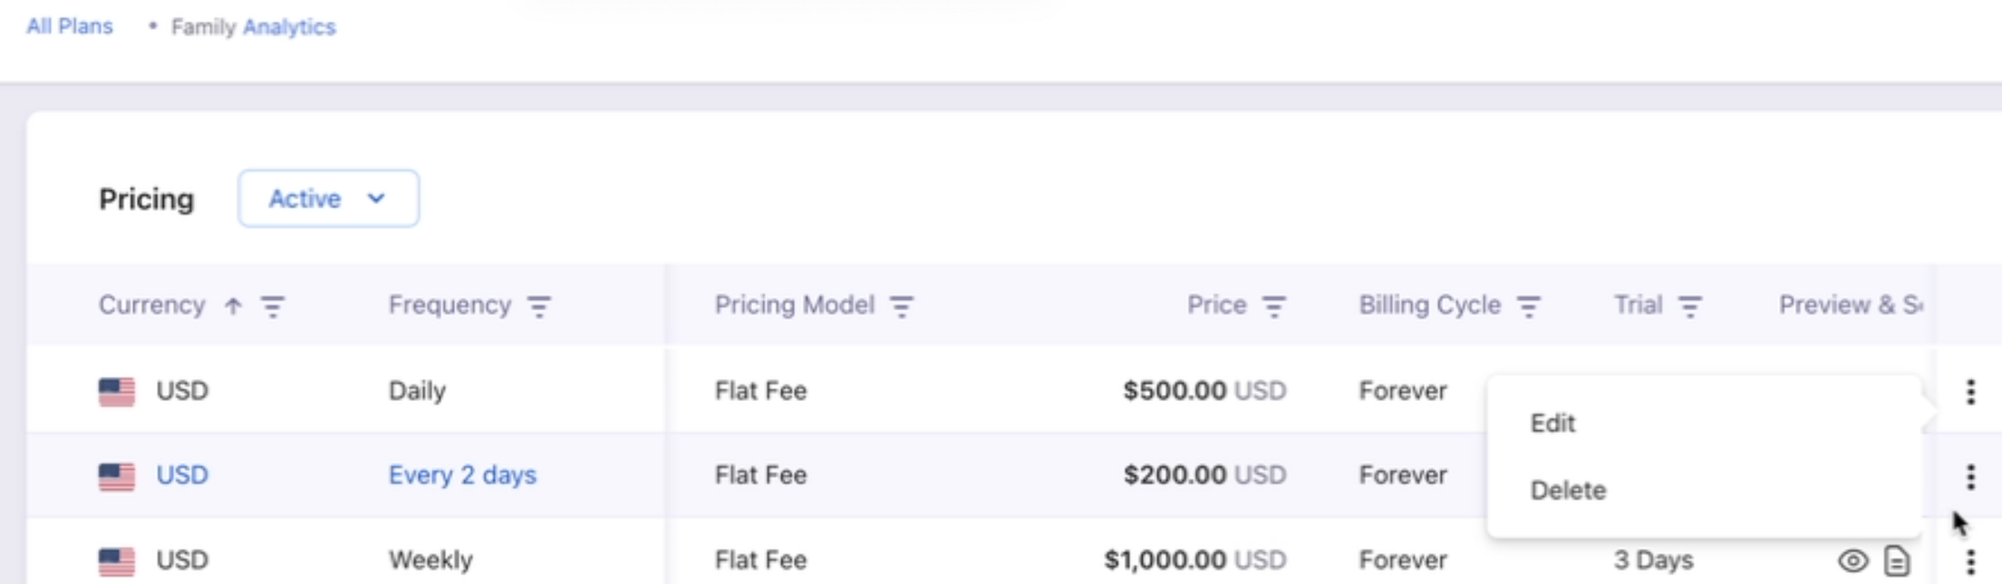The height and width of the screenshot is (584, 2002).
Task: Open three-dot menu for Every 2 days row
Action: point(1970,476)
